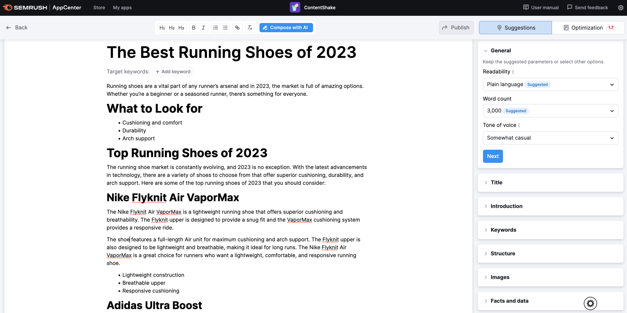
Task: Open settings gear in top bar
Action: [620, 8]
